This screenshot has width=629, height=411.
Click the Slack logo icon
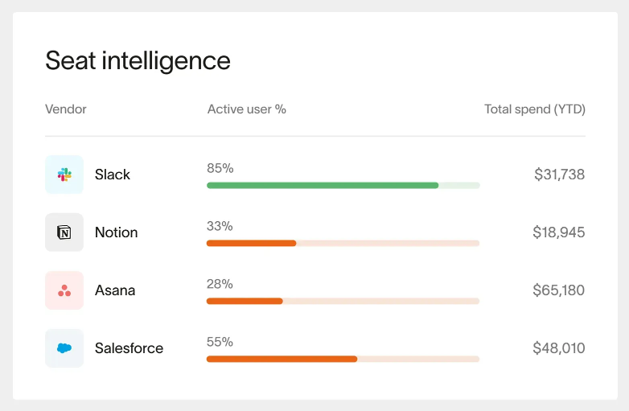(x=64, y=175)
